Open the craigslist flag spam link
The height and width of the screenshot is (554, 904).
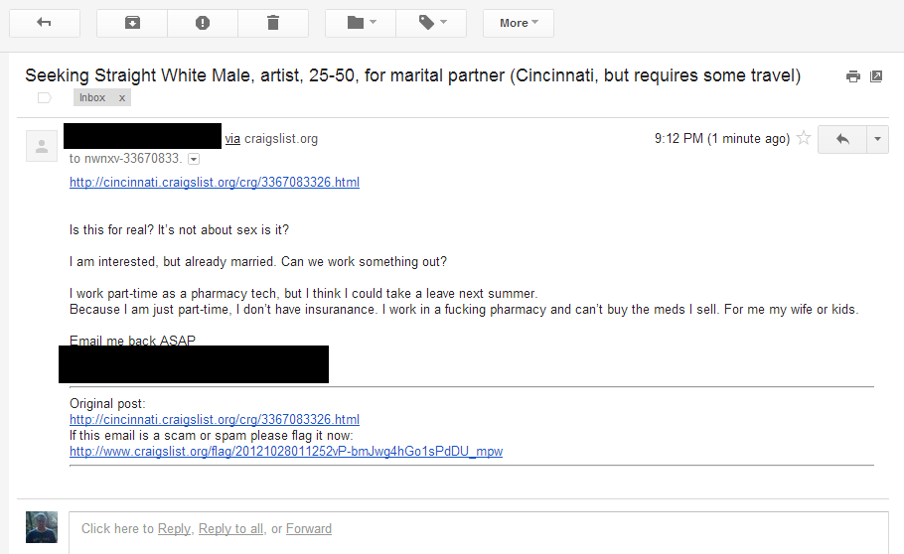pos(286,451)
